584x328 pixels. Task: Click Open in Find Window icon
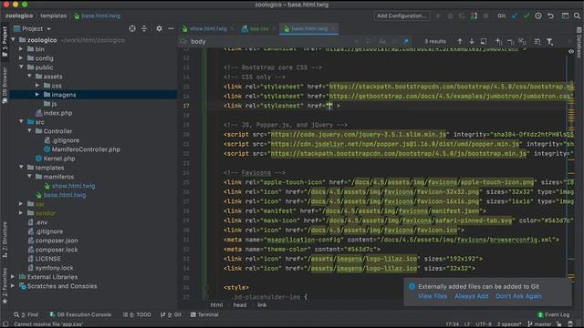(484, 41)
